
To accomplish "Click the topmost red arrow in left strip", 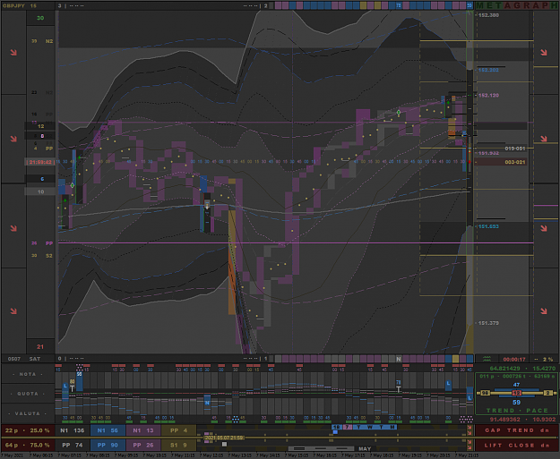I will coord(13,53).
